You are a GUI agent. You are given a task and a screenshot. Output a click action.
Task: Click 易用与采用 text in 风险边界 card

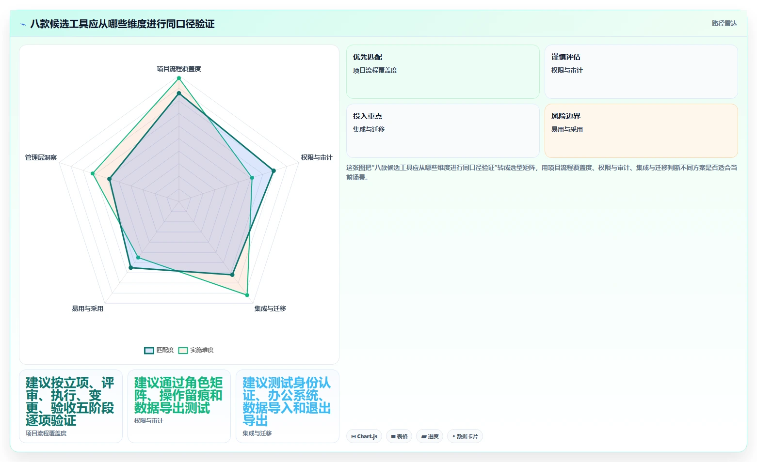567,129
